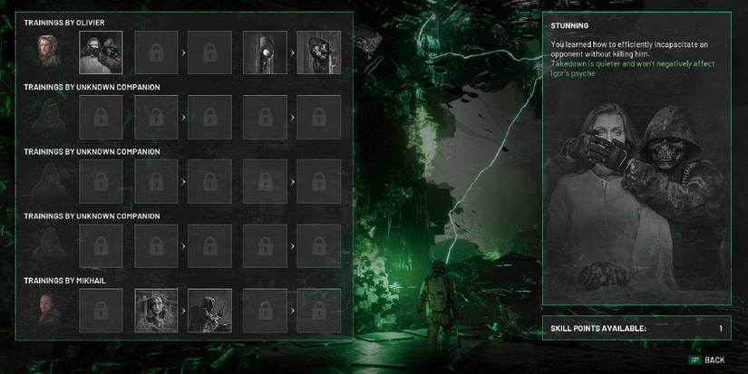Click first locked slot in first Unknown Companion row
748x374 pixels.
[x=101, y=117]
